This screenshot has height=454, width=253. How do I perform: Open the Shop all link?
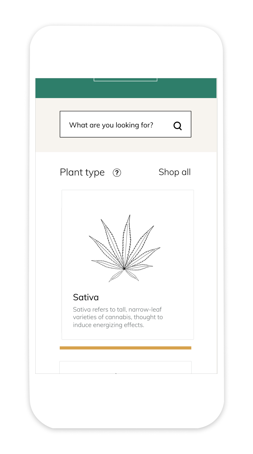[x=175, y=172]
